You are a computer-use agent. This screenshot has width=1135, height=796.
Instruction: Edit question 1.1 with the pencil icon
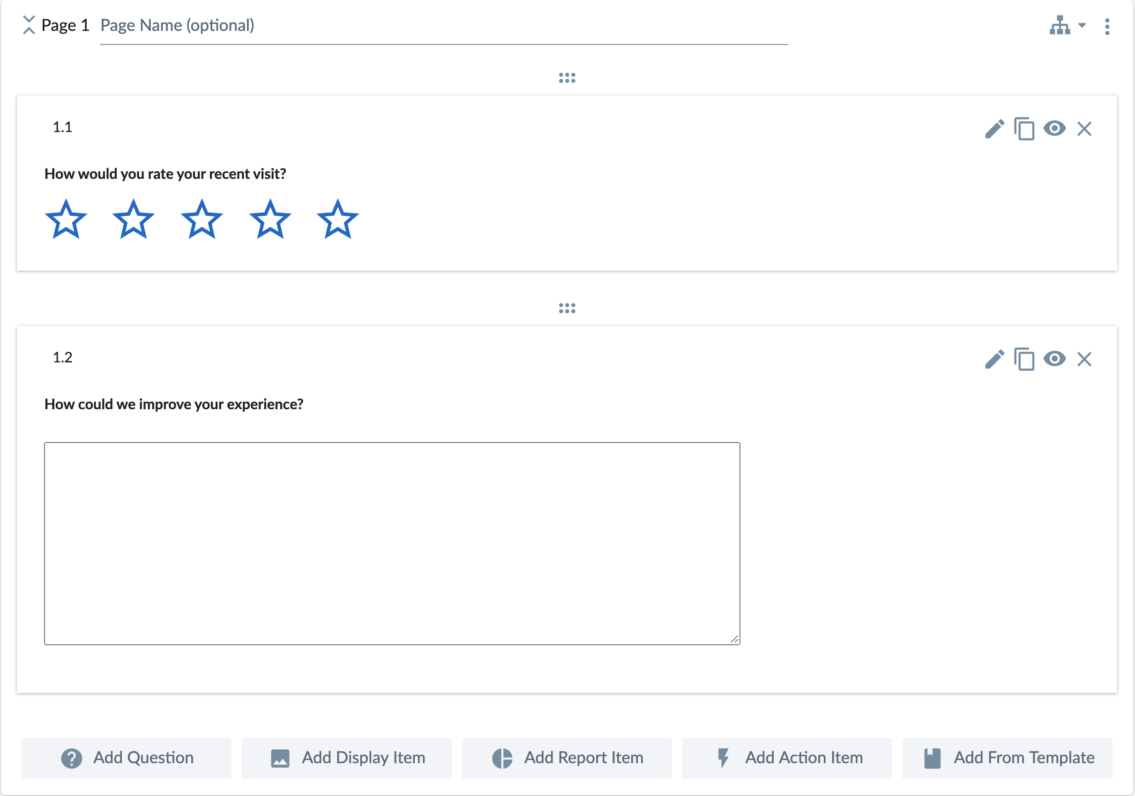993,128
